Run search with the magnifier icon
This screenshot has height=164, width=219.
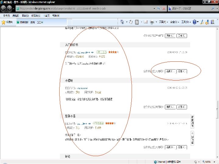[x=213, y=8]
